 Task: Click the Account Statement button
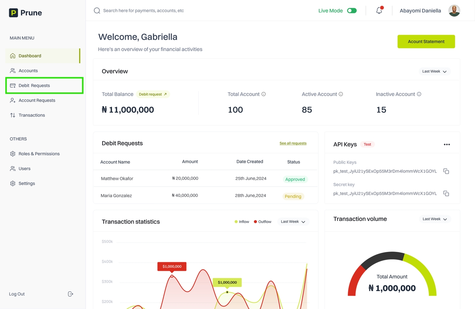[x=426, y=42]
